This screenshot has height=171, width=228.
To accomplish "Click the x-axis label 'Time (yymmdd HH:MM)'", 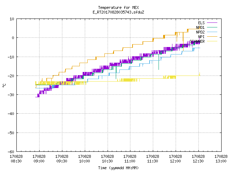I will pyautogui.click(x=118, y=168).
